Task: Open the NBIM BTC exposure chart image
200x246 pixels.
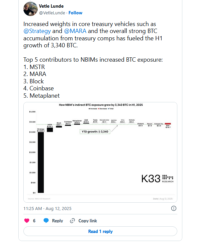Action: [100, 152]
